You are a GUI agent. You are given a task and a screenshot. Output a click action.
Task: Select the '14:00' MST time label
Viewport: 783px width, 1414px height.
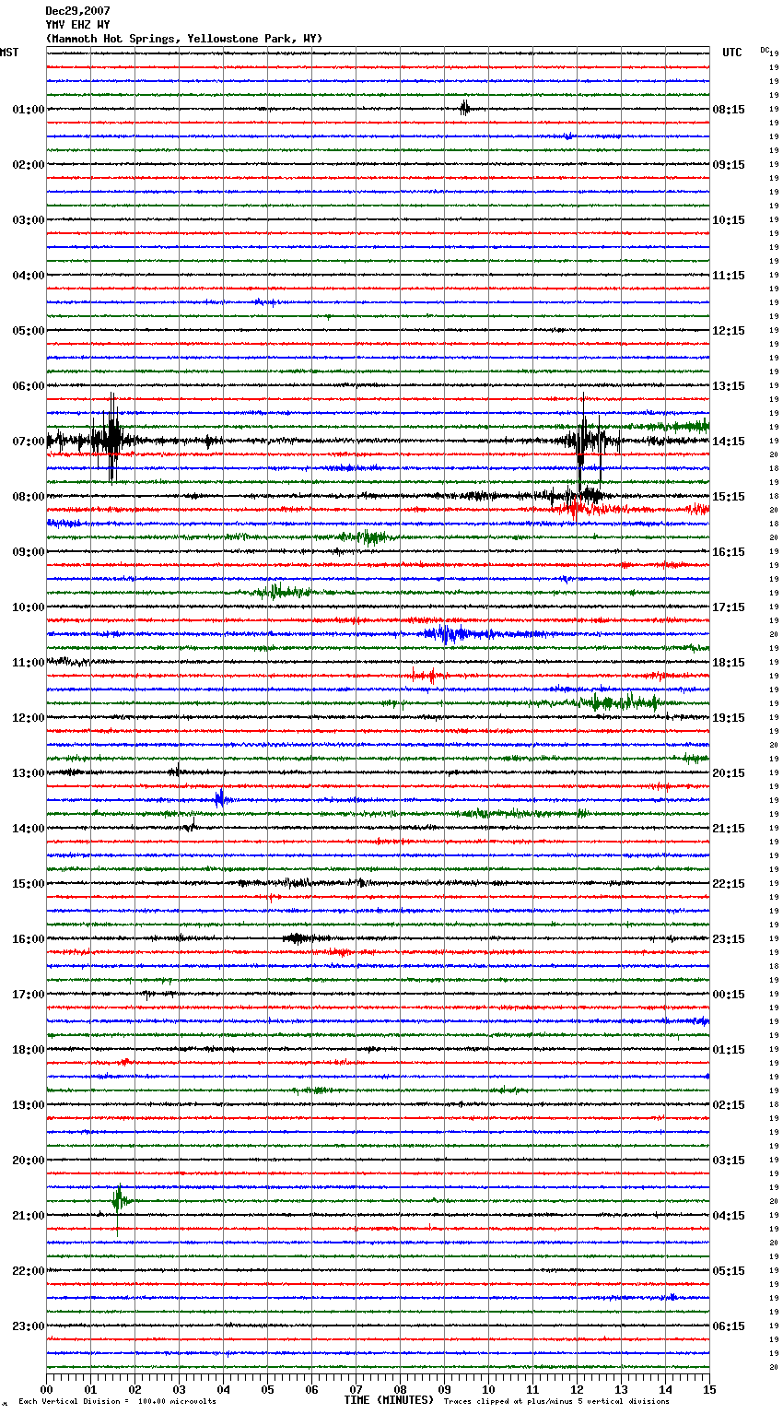pyautogui.click(x=29, y=829)
